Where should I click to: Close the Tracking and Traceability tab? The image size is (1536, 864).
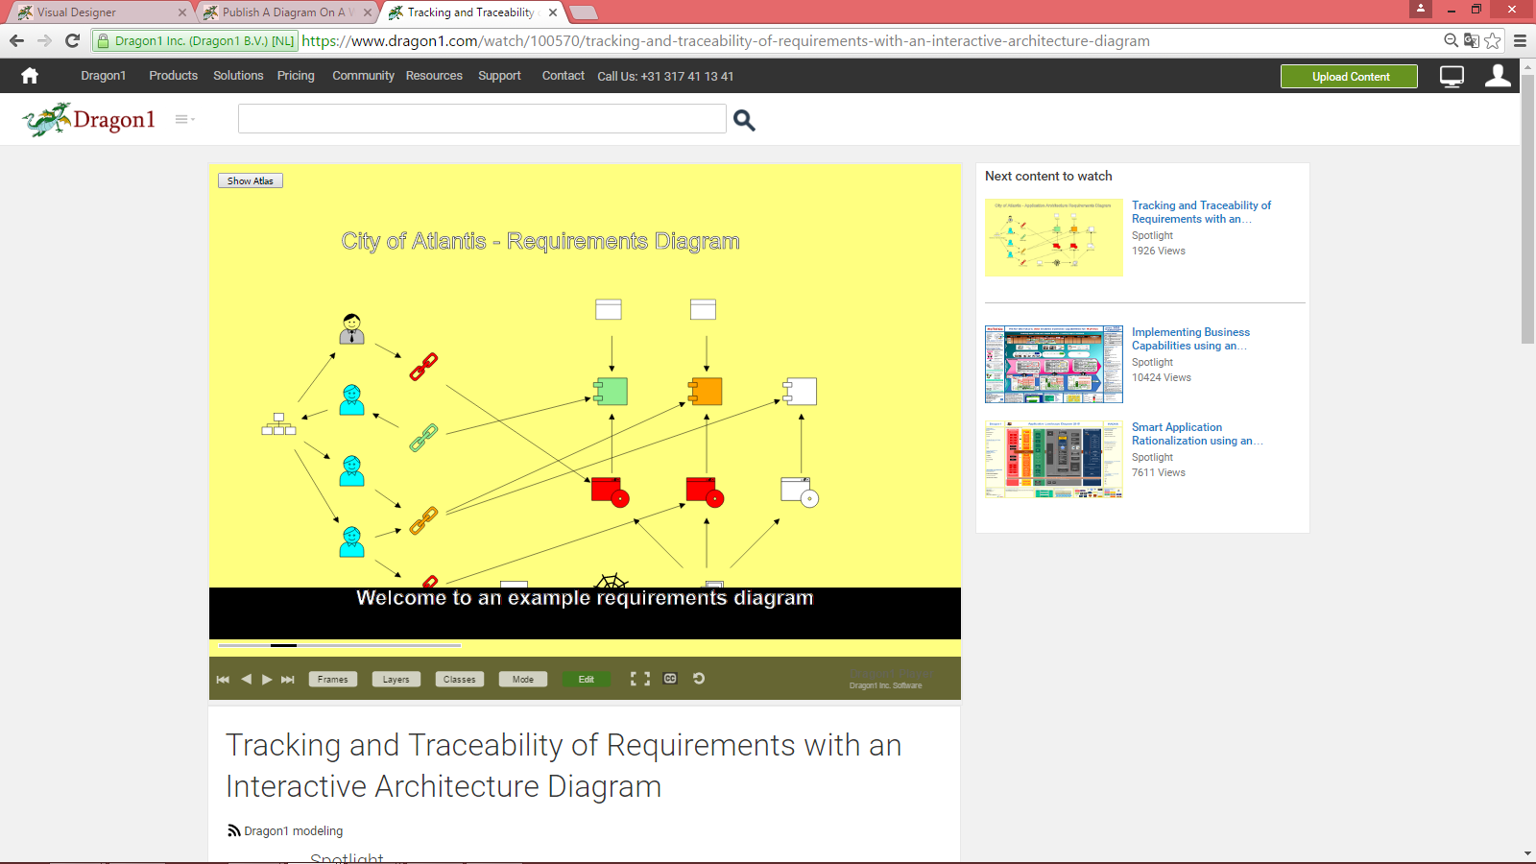[553, 12]
